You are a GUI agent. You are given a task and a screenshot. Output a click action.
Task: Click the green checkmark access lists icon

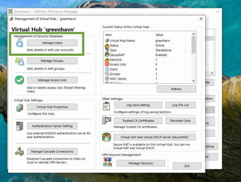click(19, 80)
